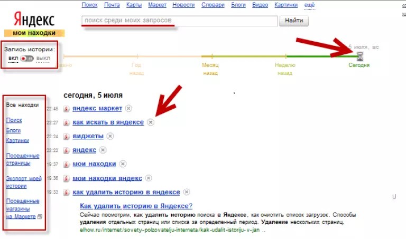
Task: Open the 'мои находки яндекс' query link
Action: [107, 178]
